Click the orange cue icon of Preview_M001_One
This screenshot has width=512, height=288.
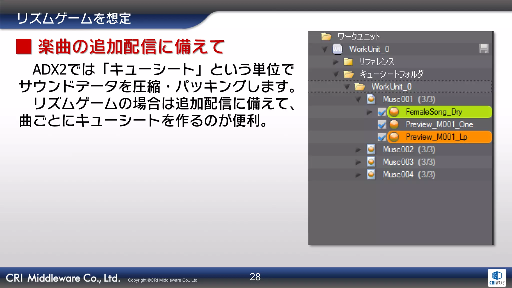click(x=394, y=124)
